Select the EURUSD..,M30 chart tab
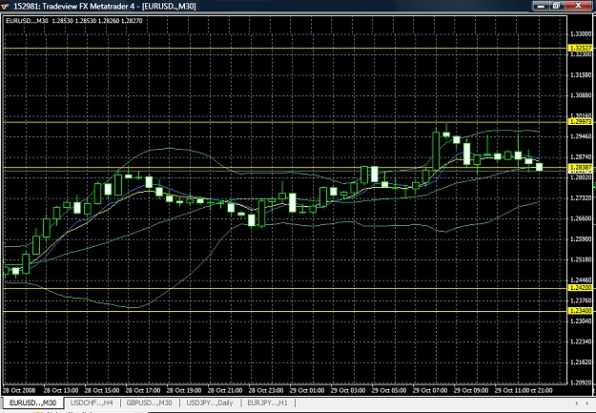Image resolution: width=596 pixels, height=413 pixels. 32,403
